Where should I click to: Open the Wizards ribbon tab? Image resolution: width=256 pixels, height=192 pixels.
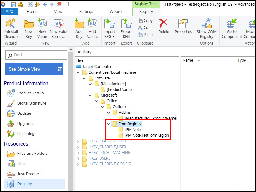tap(117, 12)
